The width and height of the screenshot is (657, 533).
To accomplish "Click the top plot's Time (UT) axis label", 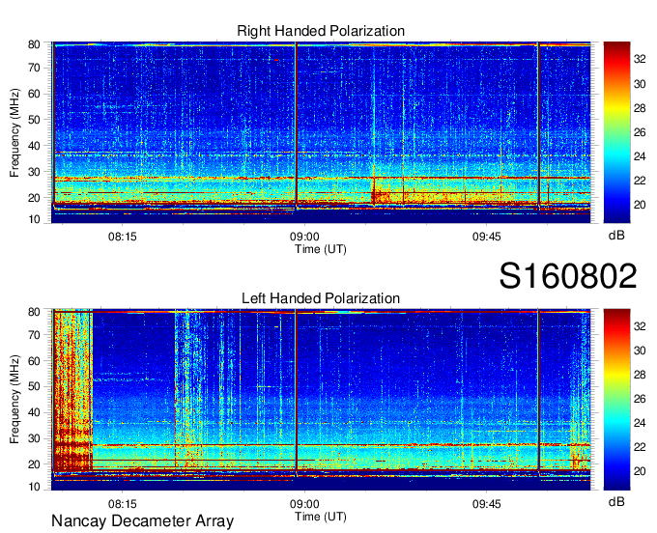I will (321, 249).
